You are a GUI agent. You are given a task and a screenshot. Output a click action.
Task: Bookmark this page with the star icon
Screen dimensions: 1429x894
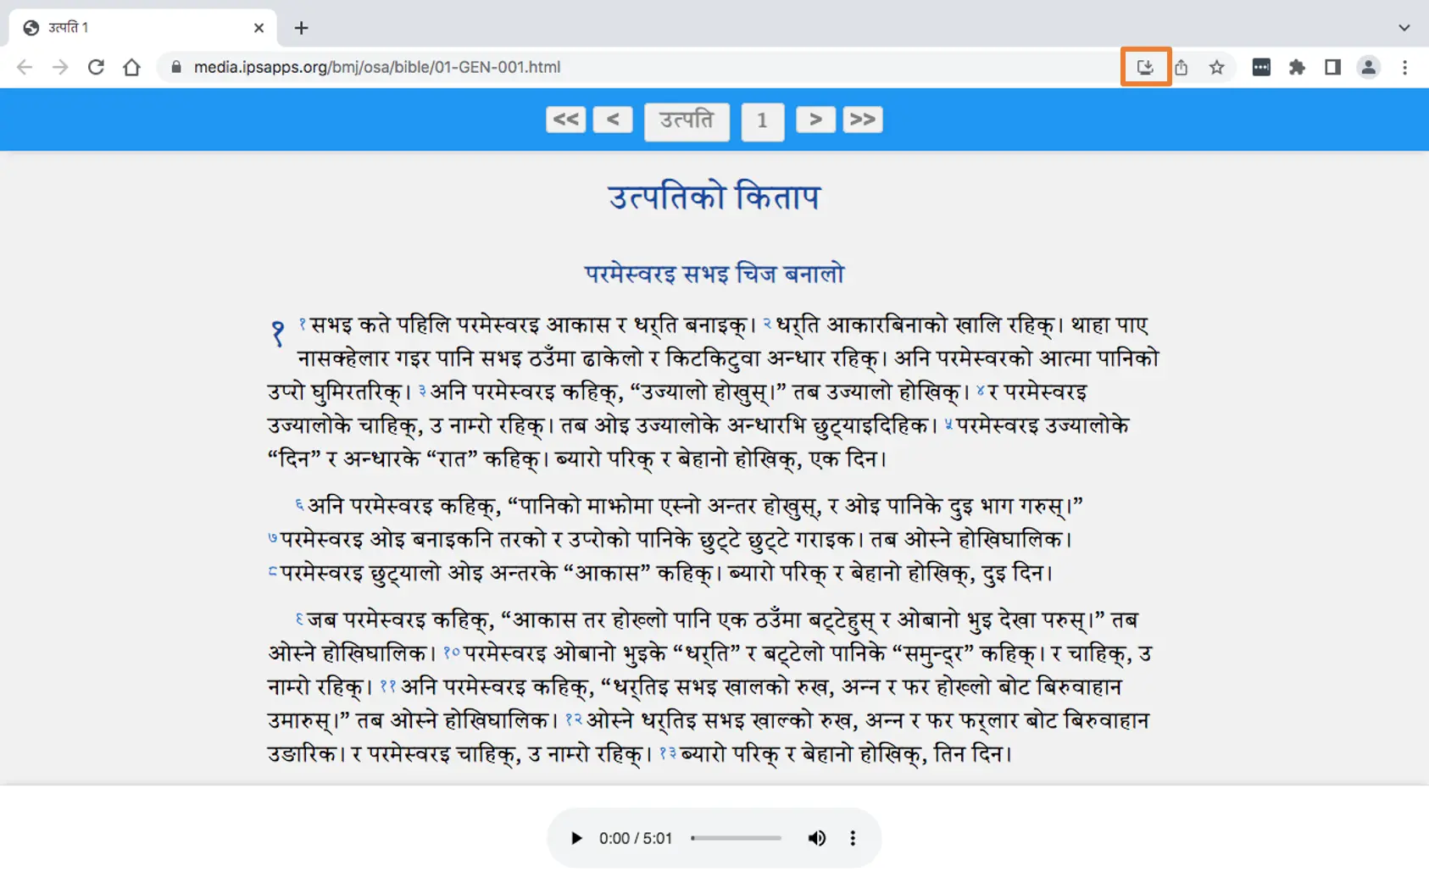tap(1217, 67)
